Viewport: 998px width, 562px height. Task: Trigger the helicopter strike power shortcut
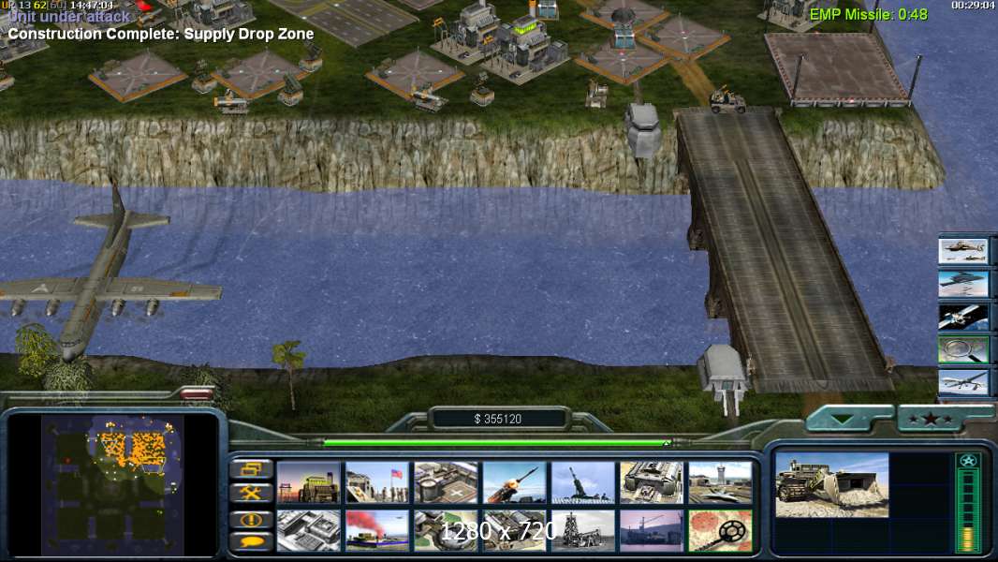tap(963, 250)
